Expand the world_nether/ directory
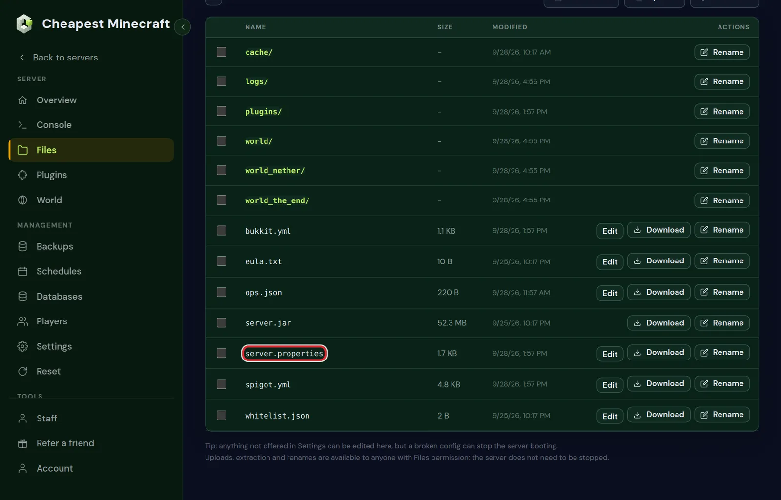Viewport: 781px width, 500px height. click(x=275, y=171)
